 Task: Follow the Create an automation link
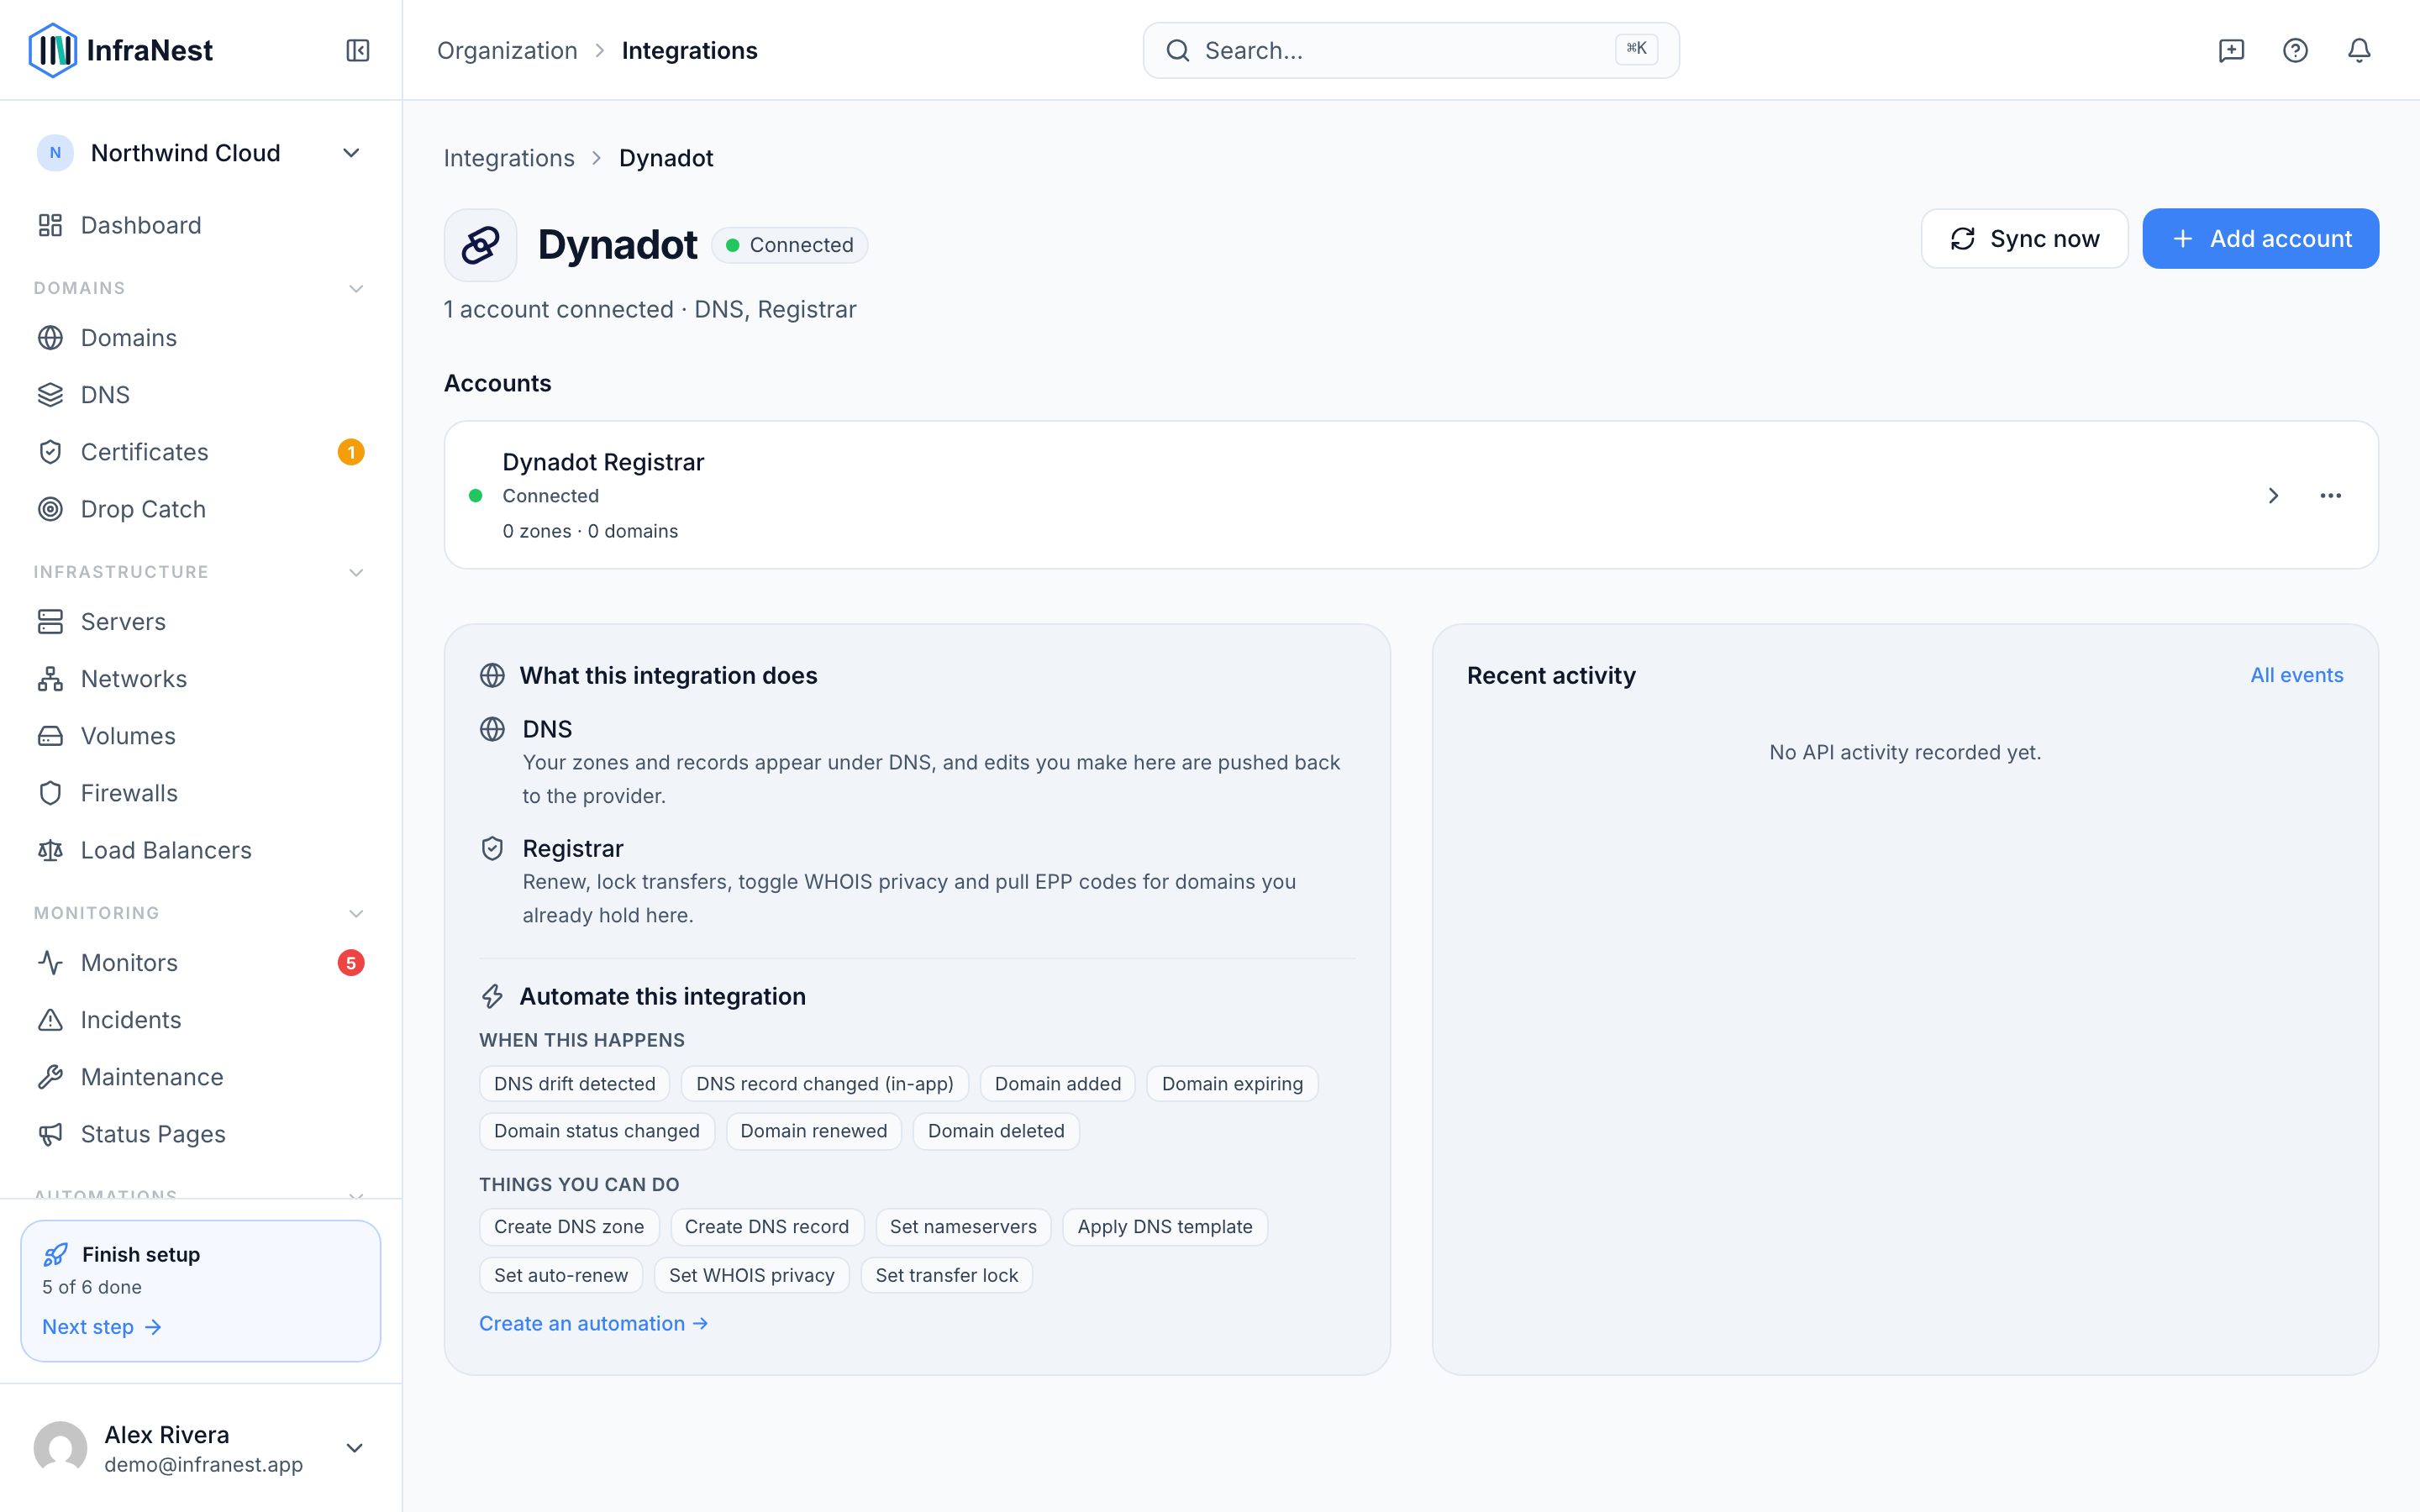[x=593, y=1323]
